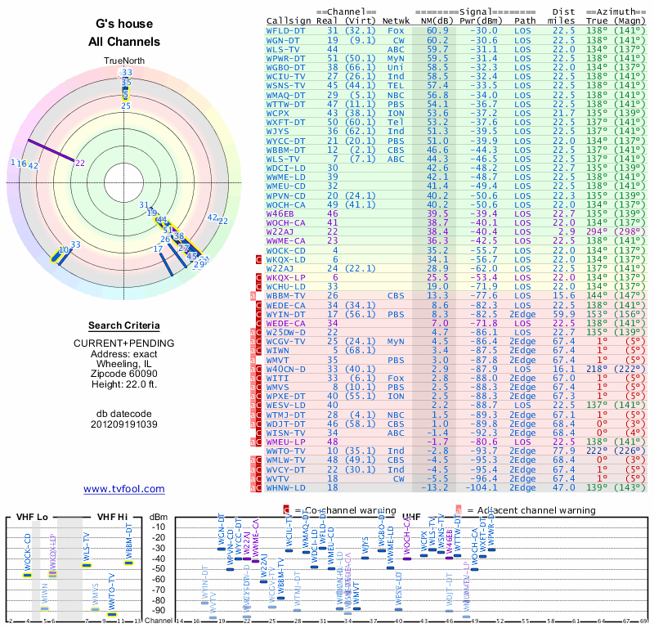The height and width of the screenshot is (628, 654).
Task: Select WBBM-TV in the callsign column
Action: [285, 296]
